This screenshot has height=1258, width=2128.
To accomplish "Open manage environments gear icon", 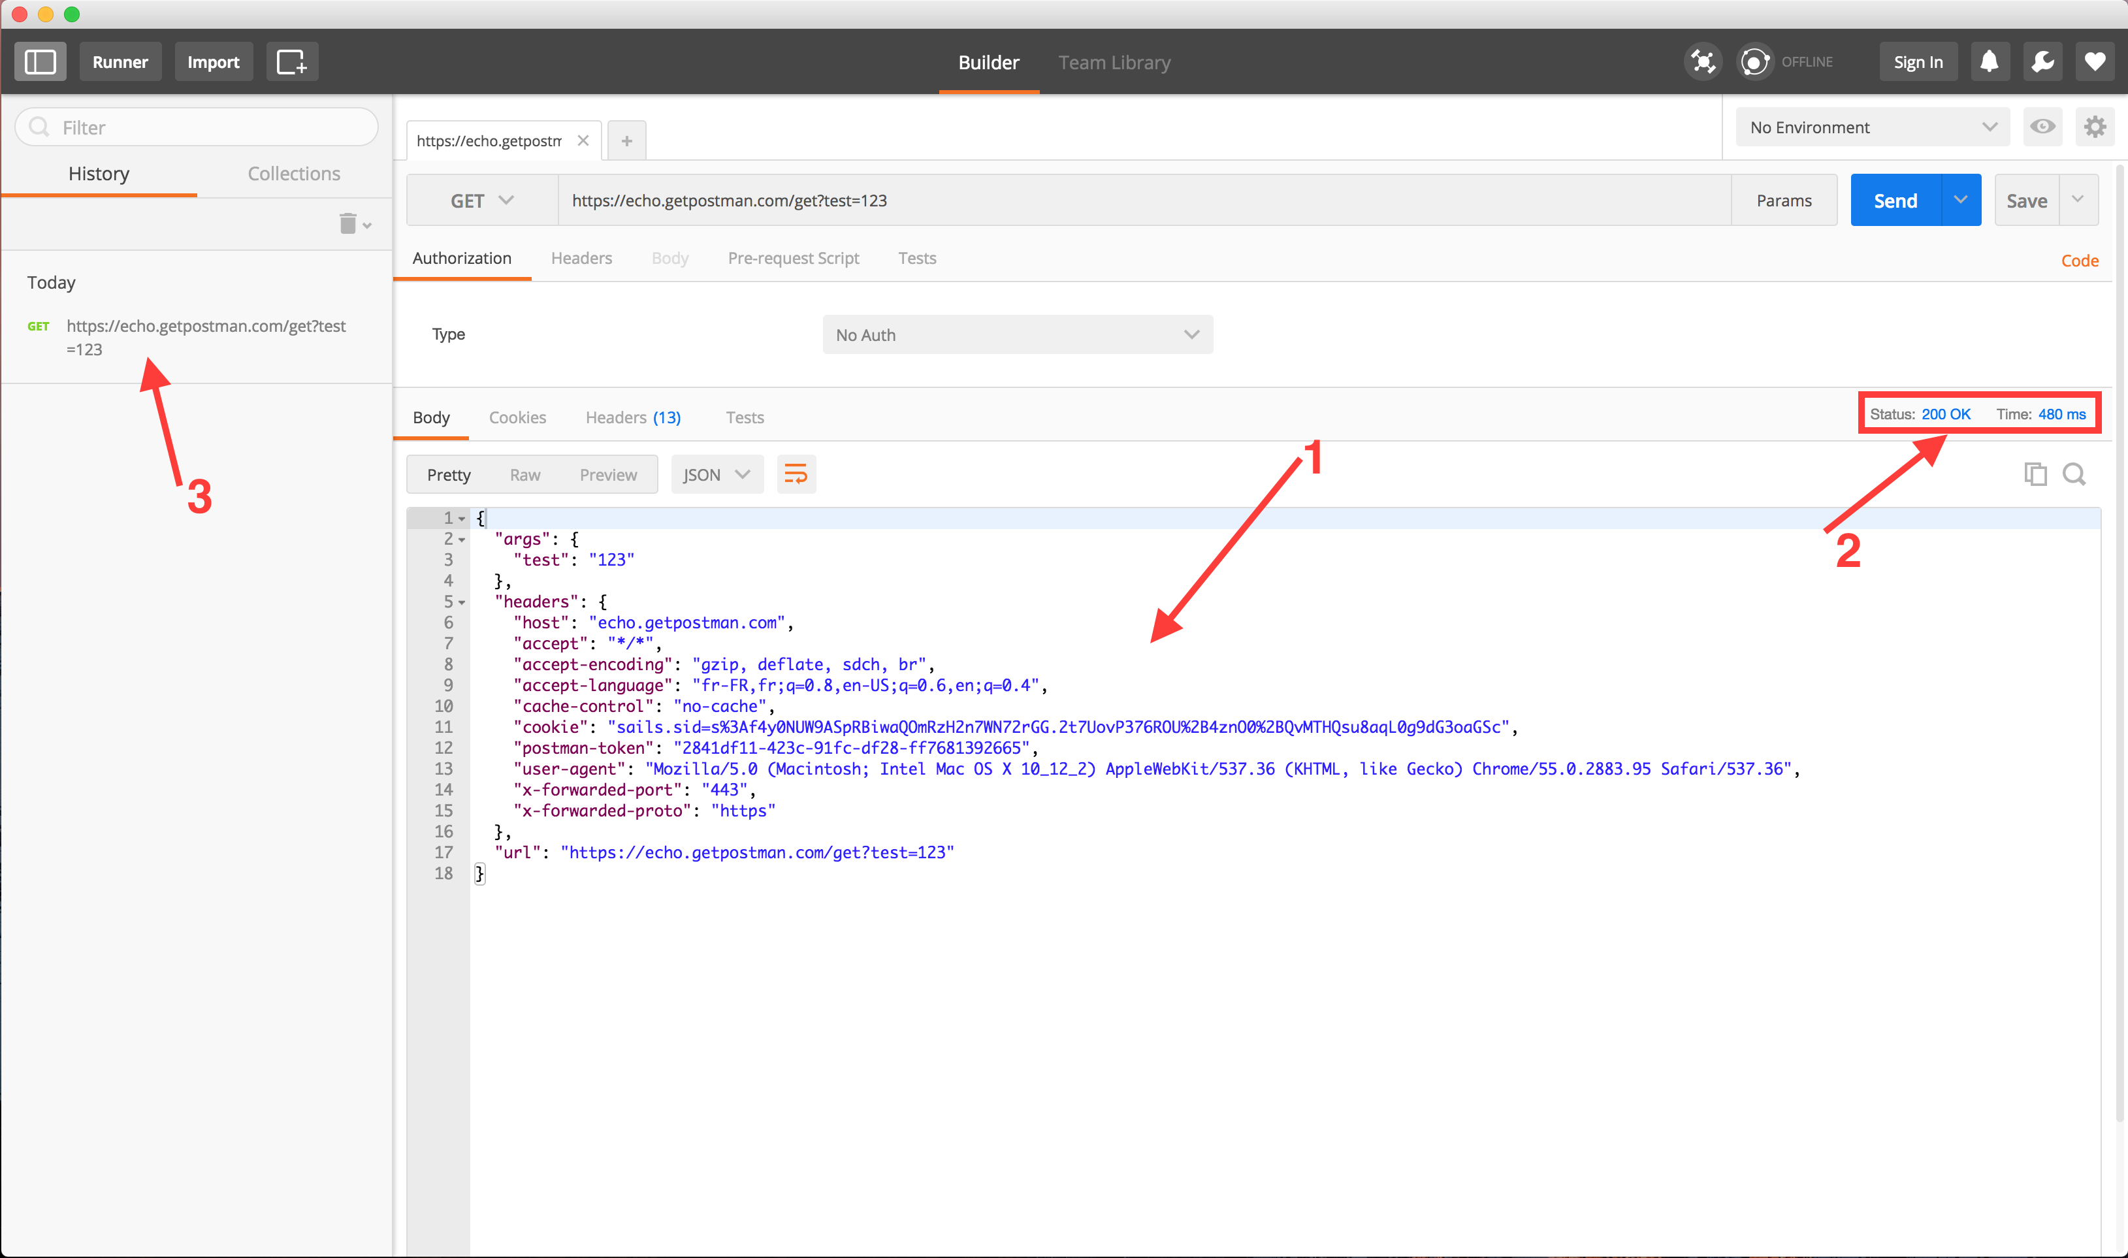I will (x=2095, y=127).
